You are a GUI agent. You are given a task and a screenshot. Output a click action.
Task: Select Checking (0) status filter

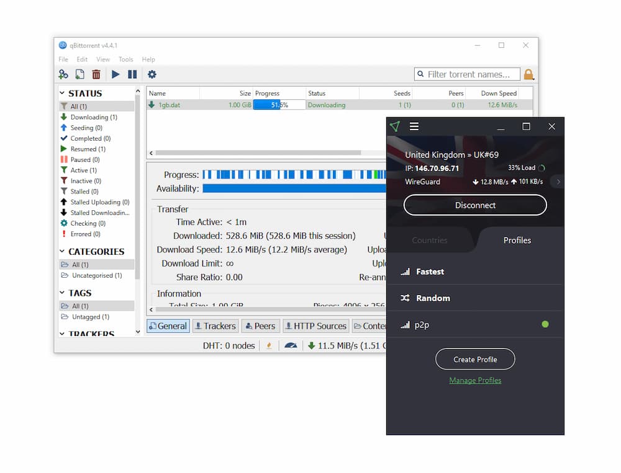tap(97, 223)
